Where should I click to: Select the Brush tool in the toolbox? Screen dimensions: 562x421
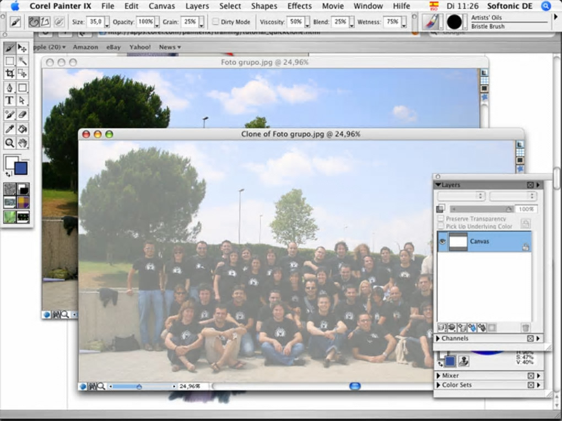[x=10, y=48]
